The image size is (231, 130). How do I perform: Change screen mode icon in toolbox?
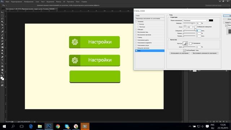2,85
